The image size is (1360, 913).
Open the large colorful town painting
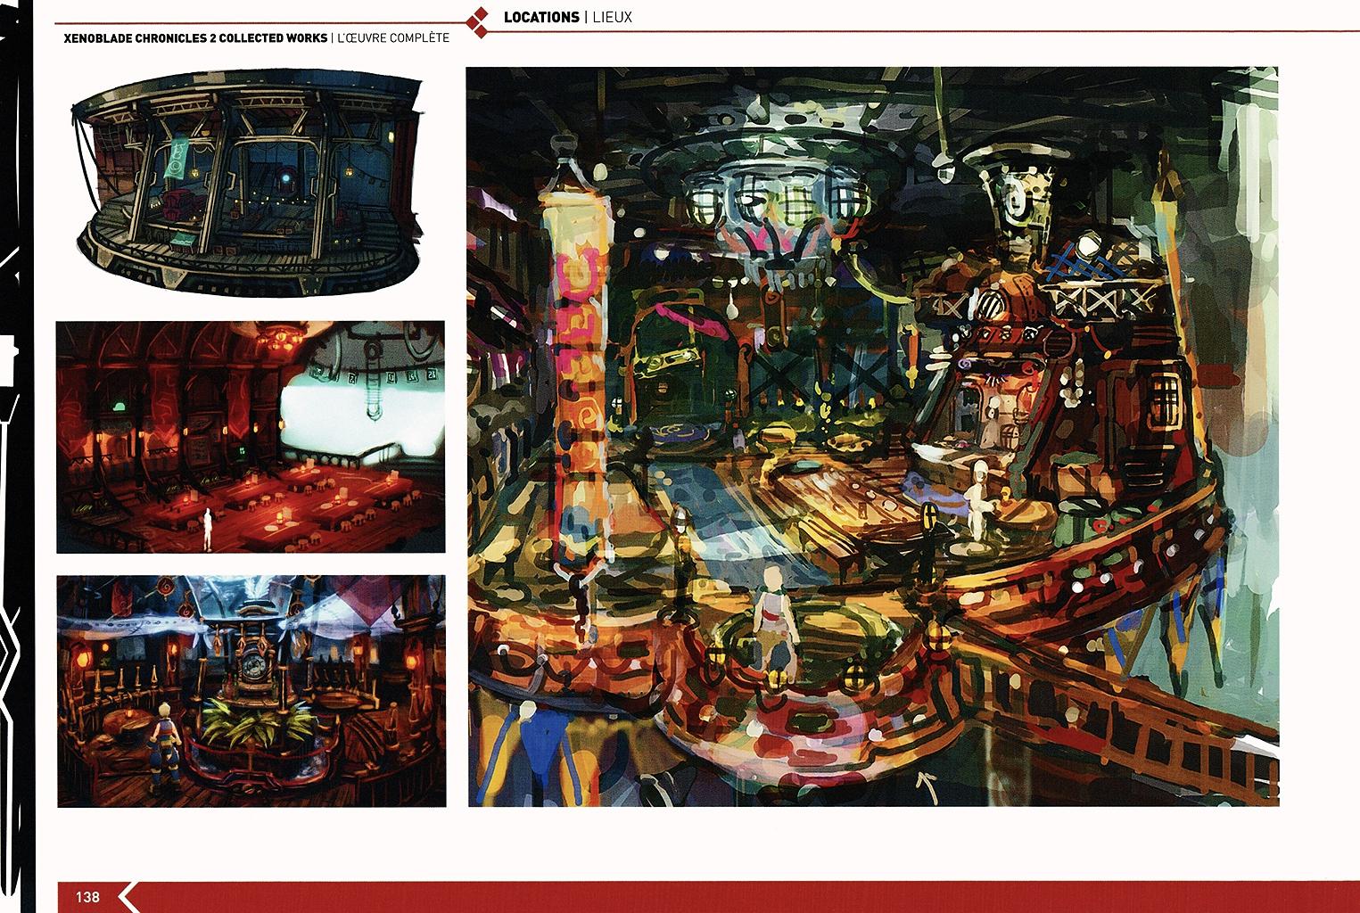872,437
